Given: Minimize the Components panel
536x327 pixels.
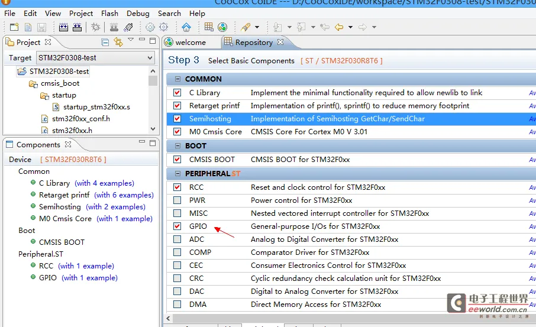Looking at the screenshot, I should click(142, 141).
